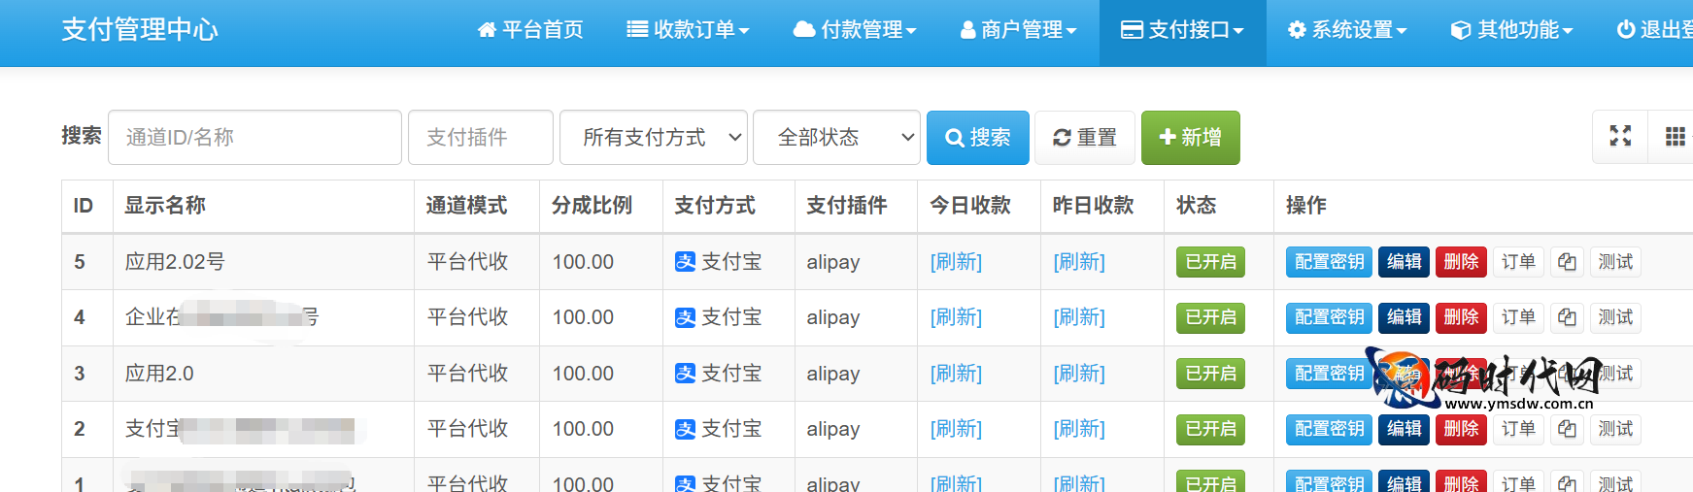This screenshot has height=492, width=1693.
Task: Click the blue 搜索 button
Action: coord(978,138)
